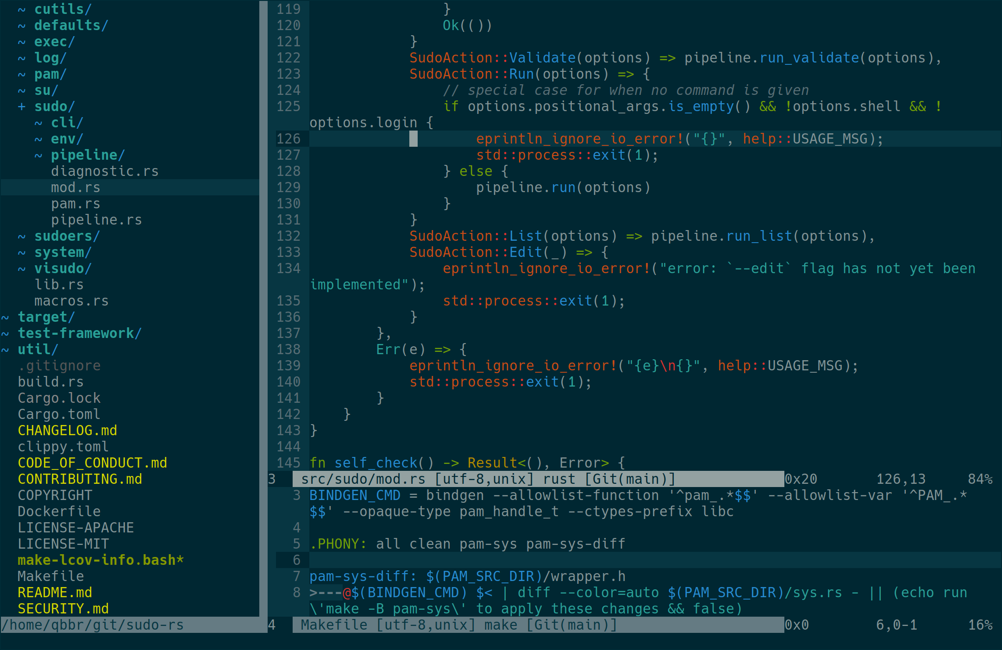Screen dimensions: 1002x650
Task: Expand the test-framework/ folder
Action: point(79,333)
